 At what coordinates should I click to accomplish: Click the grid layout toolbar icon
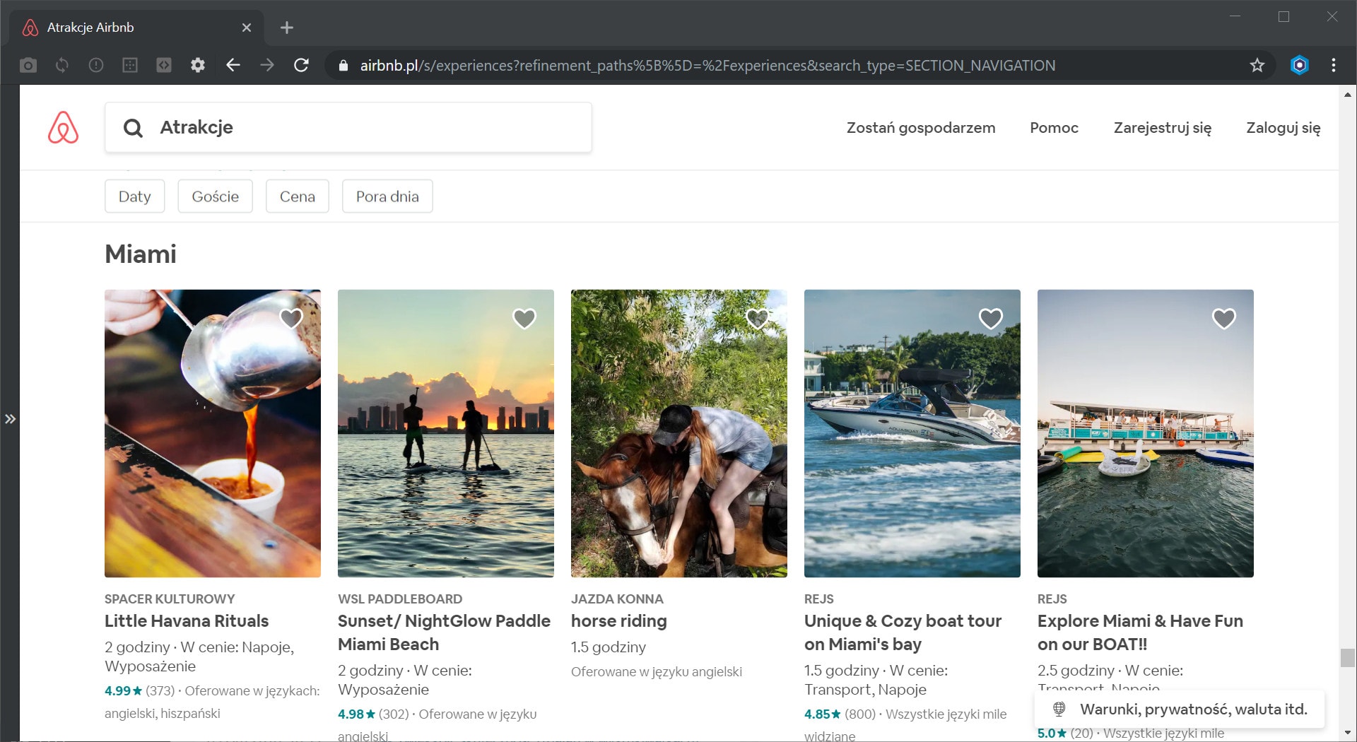(x=130, y=65)
